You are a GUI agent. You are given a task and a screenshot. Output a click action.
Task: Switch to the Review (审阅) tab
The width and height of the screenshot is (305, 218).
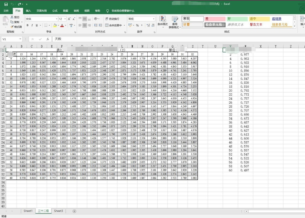(x=76, y=11)
